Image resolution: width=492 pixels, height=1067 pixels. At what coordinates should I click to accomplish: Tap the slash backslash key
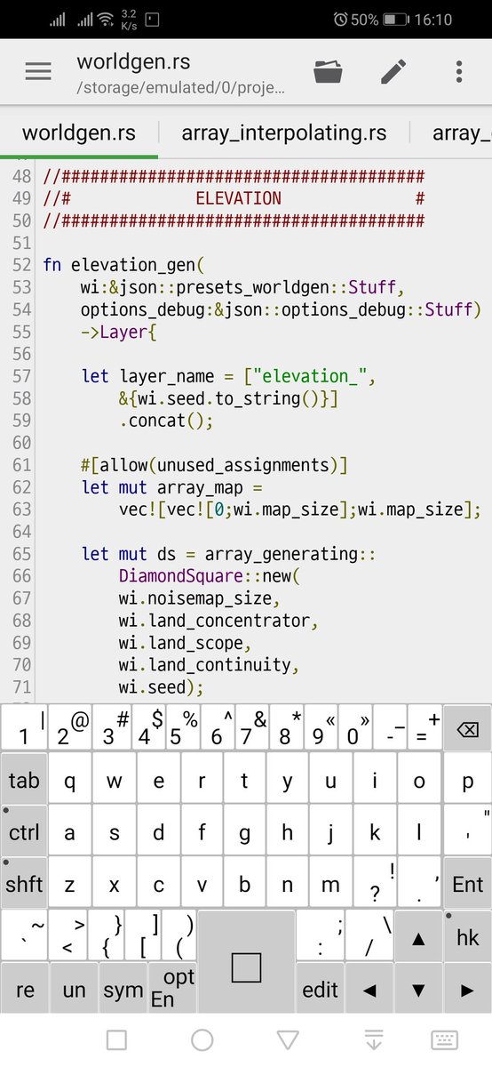click(370, 935)
